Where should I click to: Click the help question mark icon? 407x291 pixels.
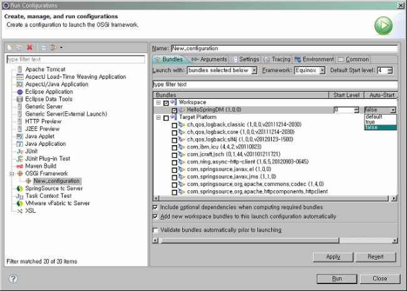(13, 279)
